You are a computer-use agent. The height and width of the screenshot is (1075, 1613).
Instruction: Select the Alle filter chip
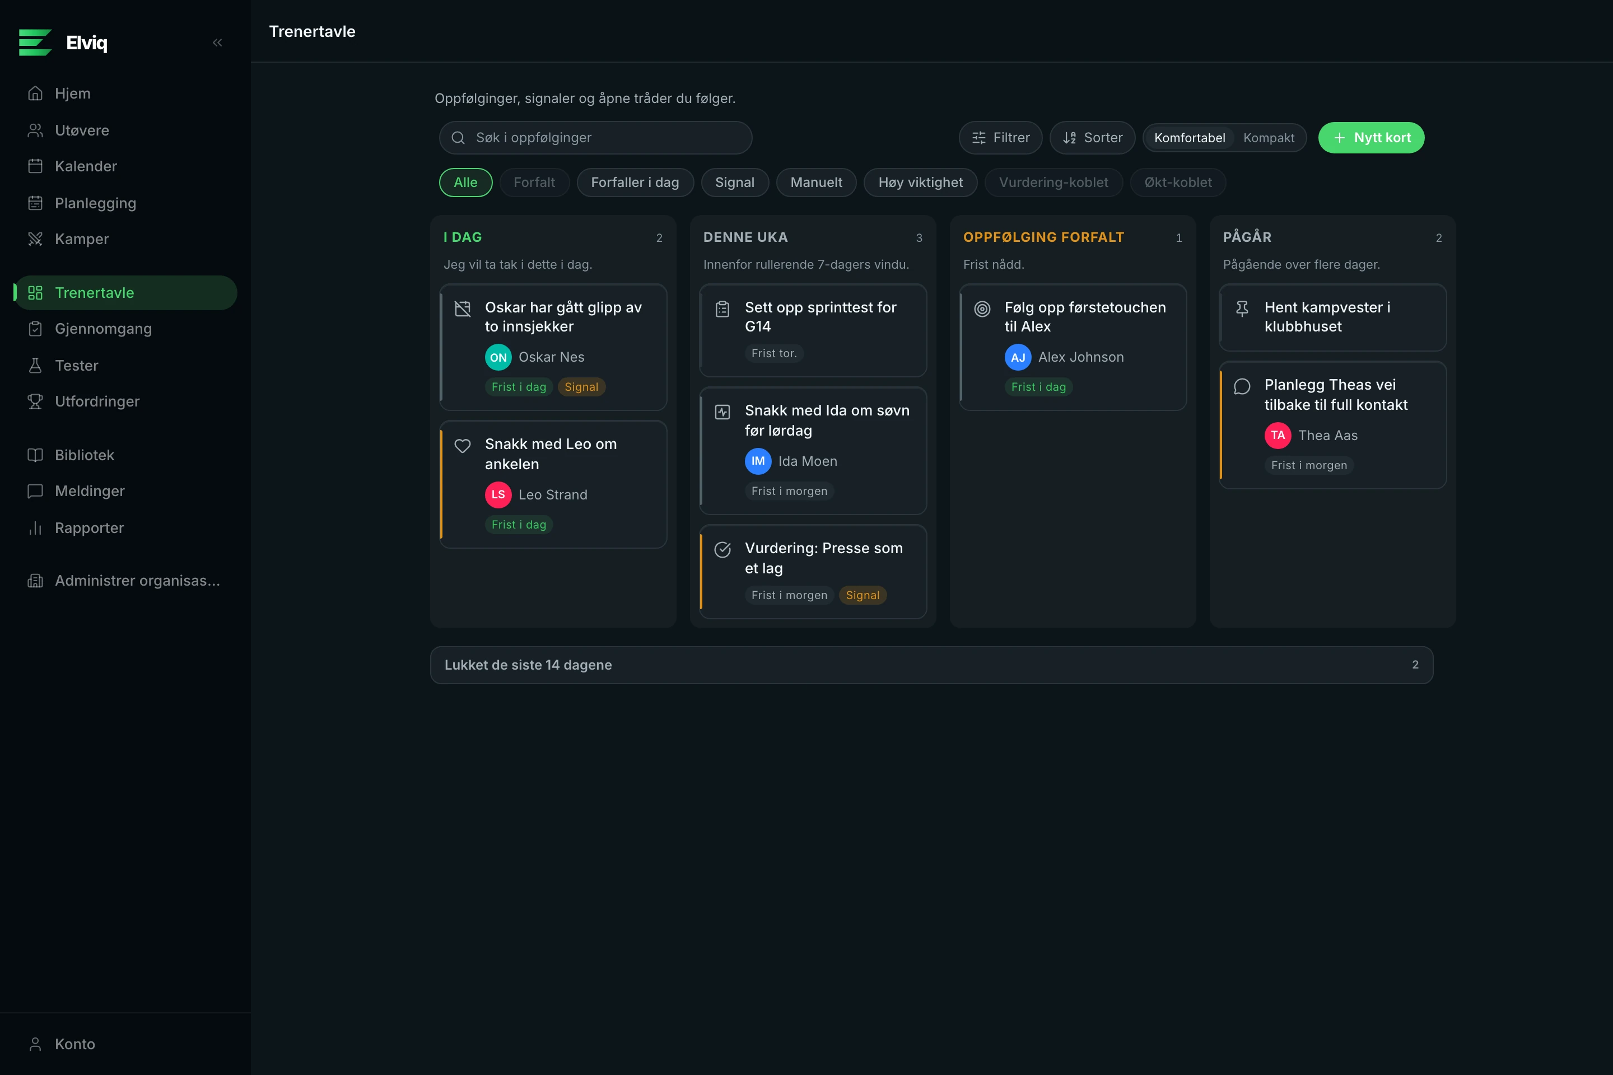pos(465,183)
